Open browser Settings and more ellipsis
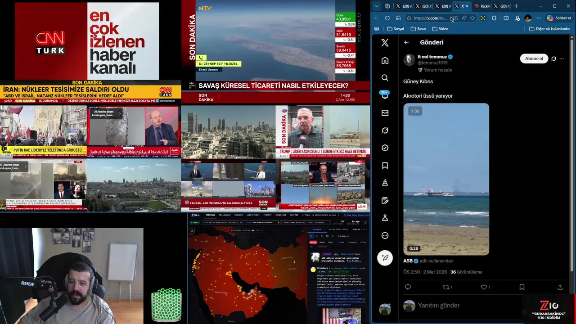Image resolution: width=576 pixels, height=324 pixels. coord(539,18)
